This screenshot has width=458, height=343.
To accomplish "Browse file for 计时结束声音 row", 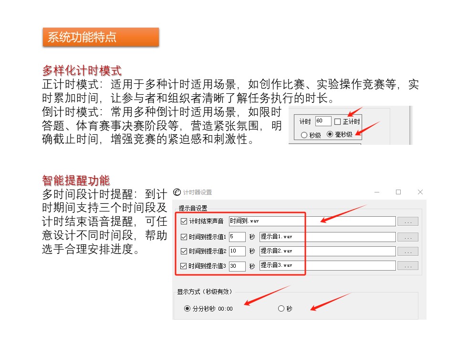I will click(408, 222).
